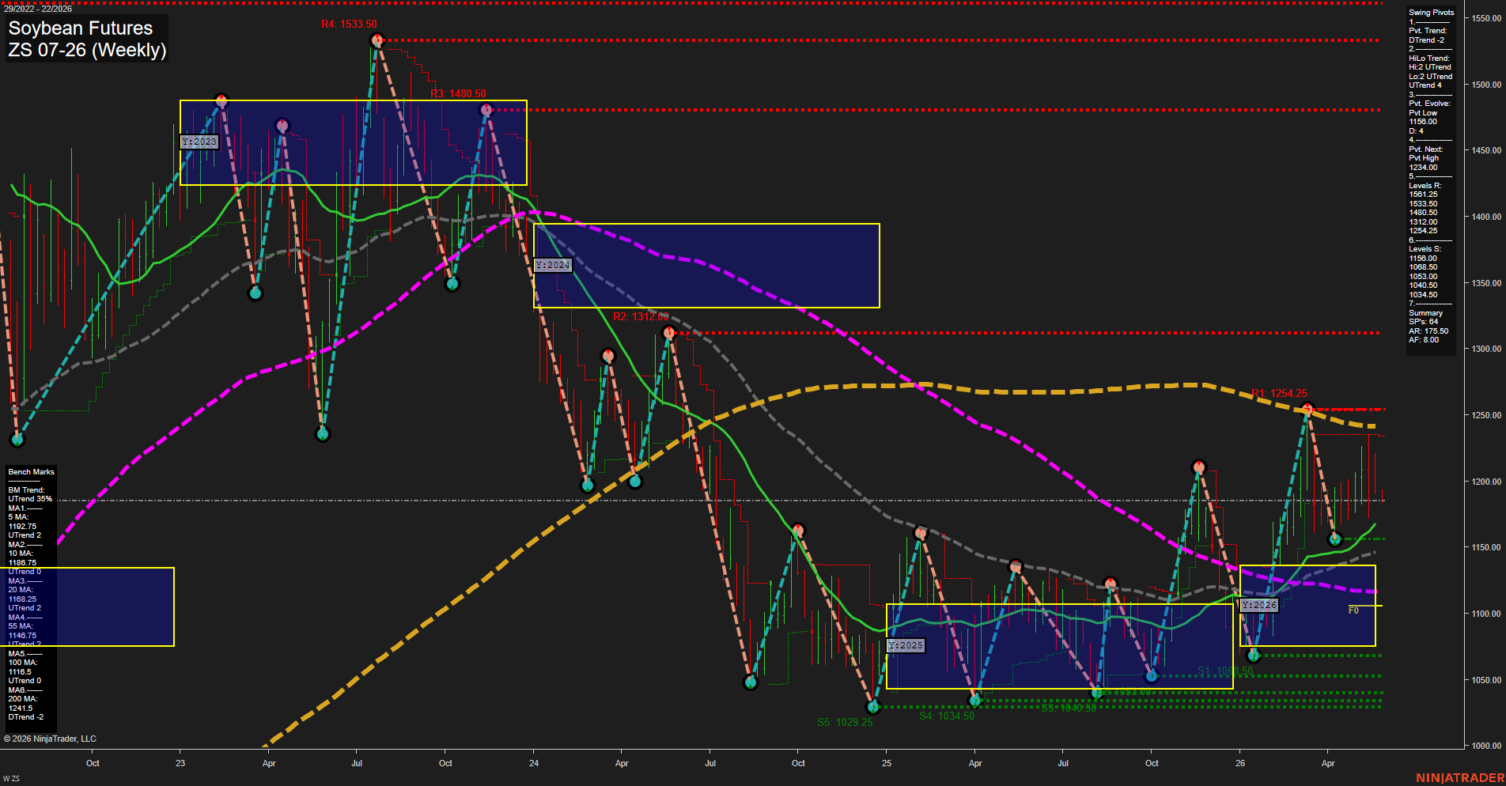Click the NINJATRADER logo
1506x786 pixels.
click(1460, 778)
